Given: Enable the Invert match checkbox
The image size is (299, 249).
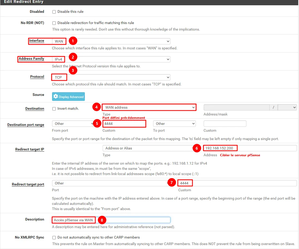Looking at the screenshot, I should (x=54, y=109).
